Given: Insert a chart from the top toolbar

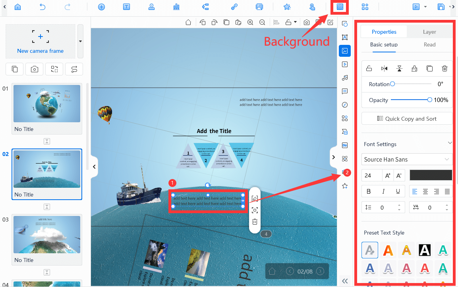Looking at the screenshot, I should 176,7.
